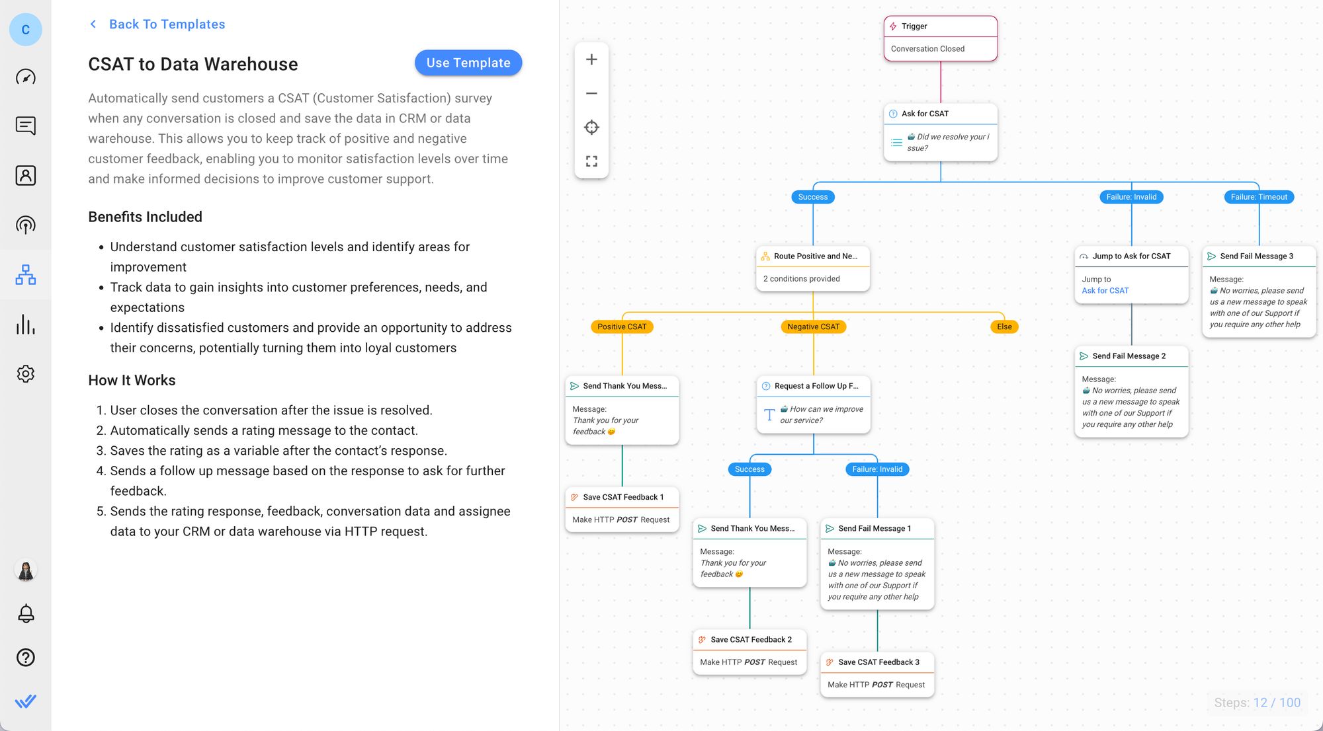Click the CSAT to Data Warehouse title
This screenshot has width=1323, height=731.
click(x=192, y=64)
